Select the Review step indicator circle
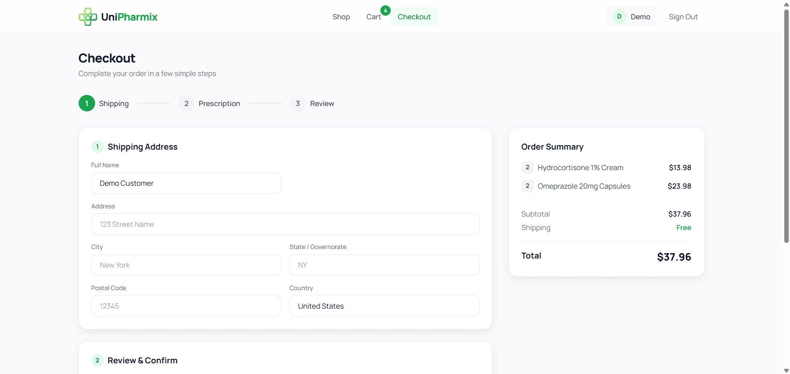The image size is (790, 374). point(298,103)
